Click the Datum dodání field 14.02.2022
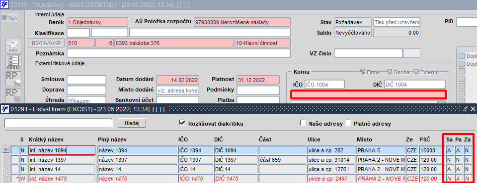 [178, 80]
